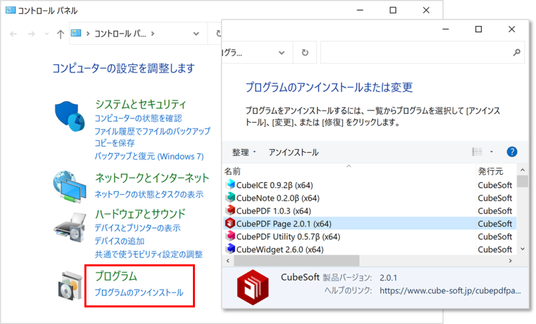Open the cube-soft.jp help link
536x324 pixels.
click(450, 291)
